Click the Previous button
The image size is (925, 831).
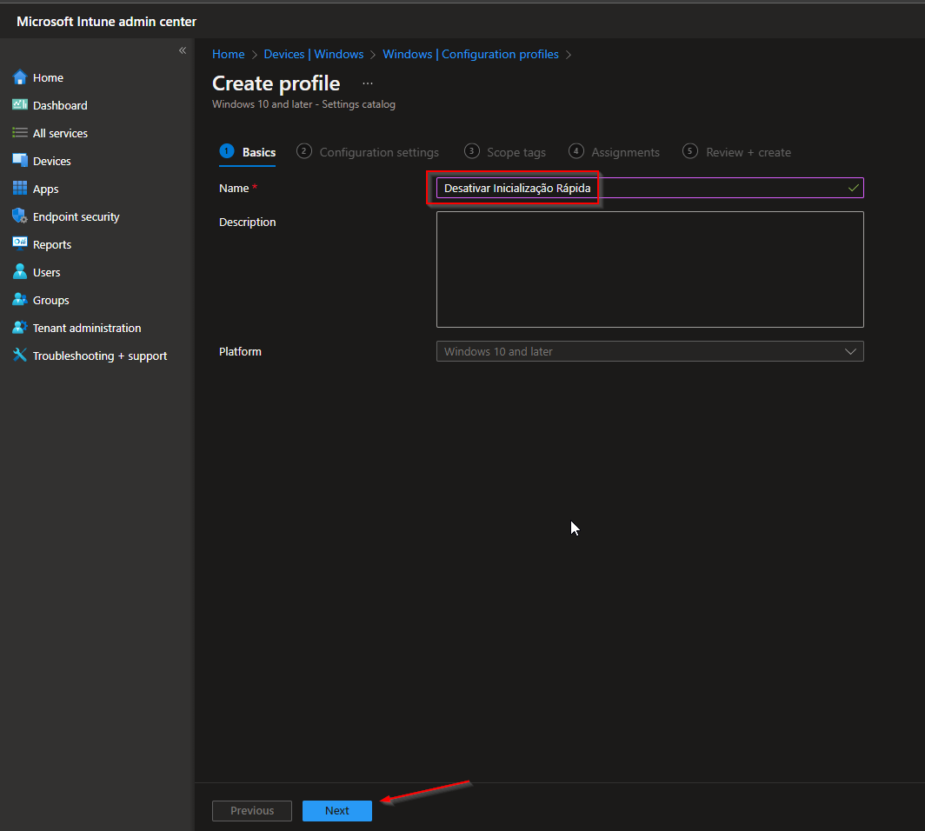coord(252,810)
